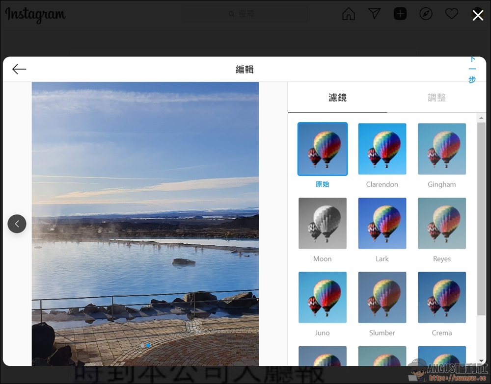
Task: Select the Juno filter thumbnail
Action: (x=323, y=297)
